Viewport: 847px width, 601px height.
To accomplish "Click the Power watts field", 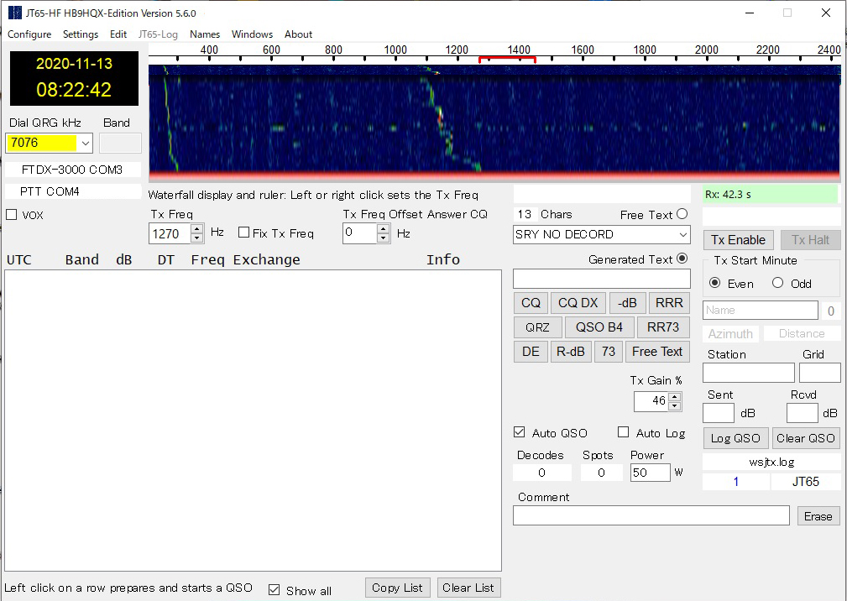I will (651, 473).
